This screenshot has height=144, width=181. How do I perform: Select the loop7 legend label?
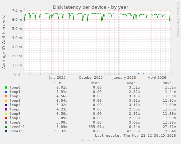[x=15, y=118]
